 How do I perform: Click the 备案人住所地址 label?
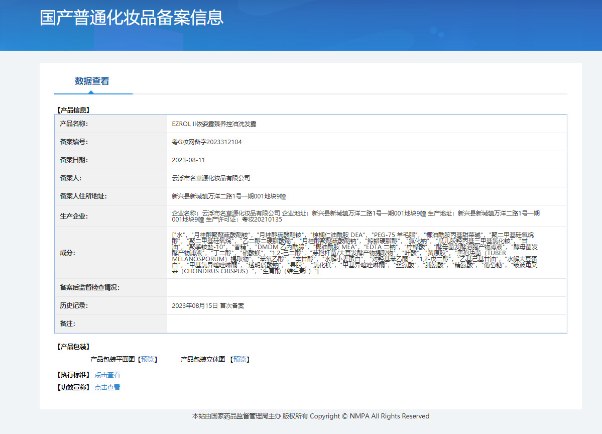(x=83, y=196)
